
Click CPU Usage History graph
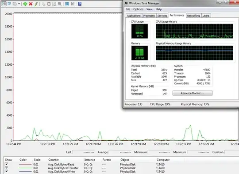(x=194, y=31)
